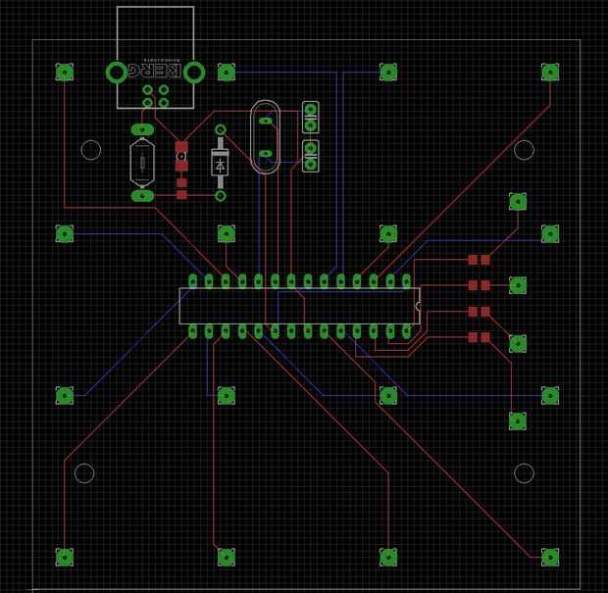Select the top-right corner green square pad
The image size is (608, 593).
coord(550,73)
